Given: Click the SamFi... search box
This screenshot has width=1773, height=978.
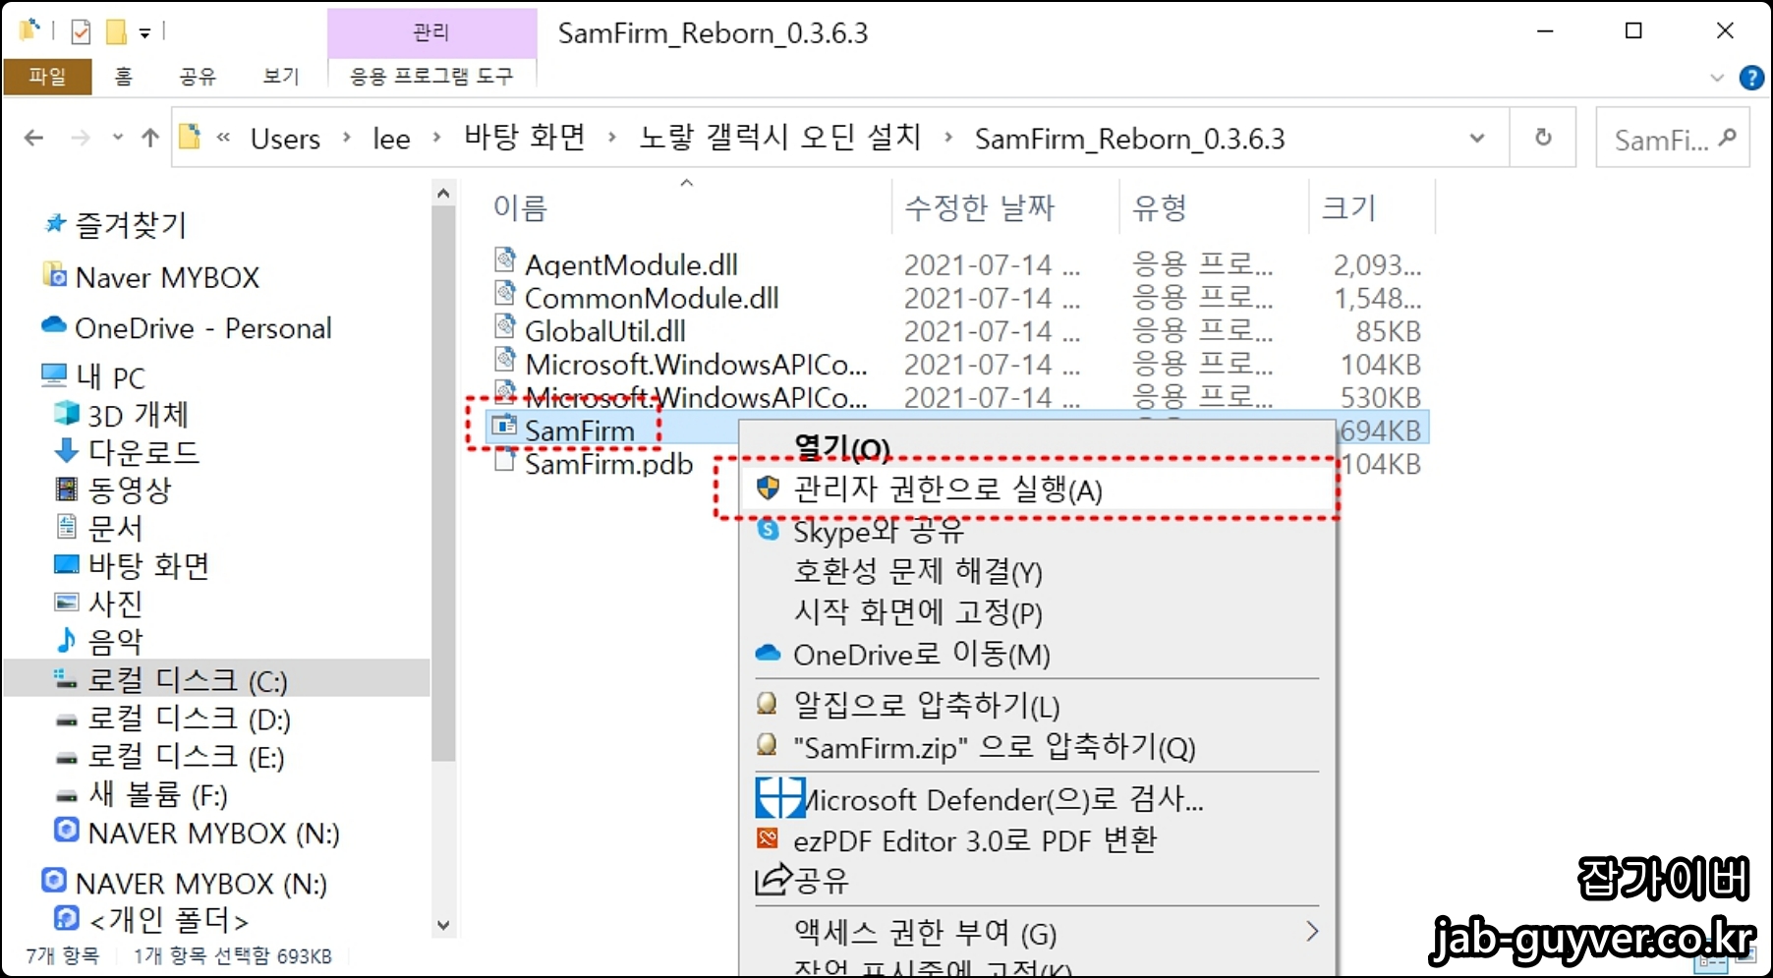Looking at the screenshot, I should (x=1672, y=139).
